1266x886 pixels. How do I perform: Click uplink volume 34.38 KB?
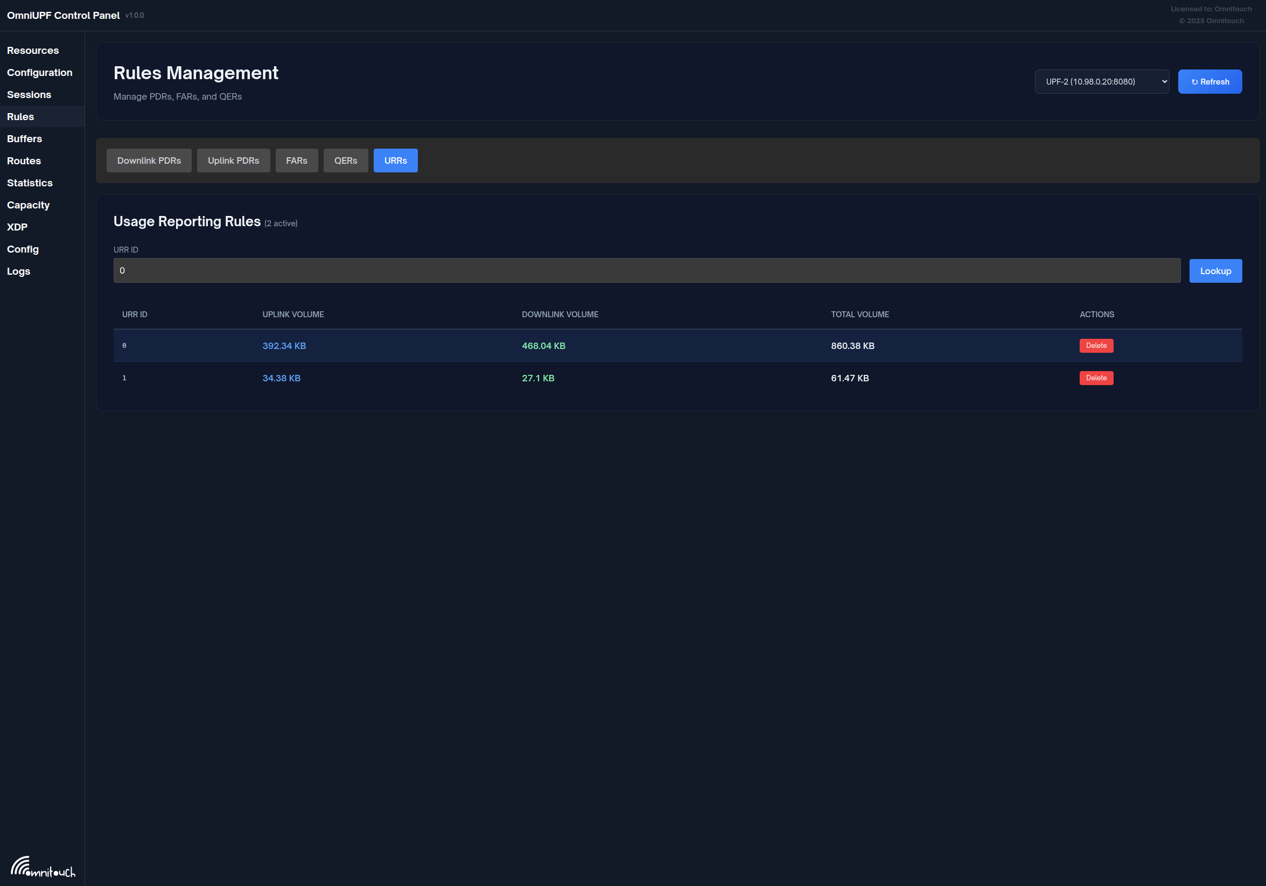pyautogui.click(x=281, y=378)
